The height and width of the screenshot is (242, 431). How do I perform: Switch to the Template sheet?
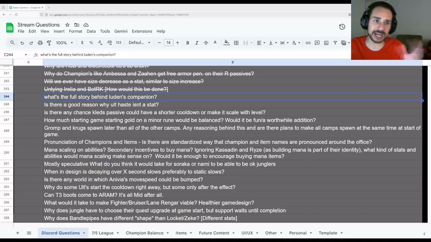click(328, 233)
